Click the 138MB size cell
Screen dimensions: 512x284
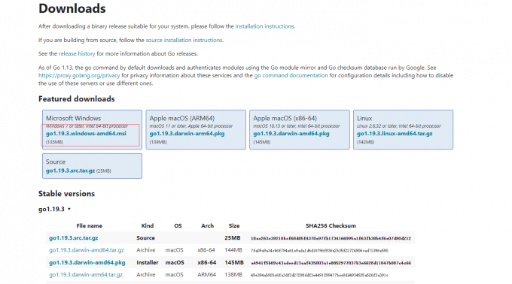(233, 275)
